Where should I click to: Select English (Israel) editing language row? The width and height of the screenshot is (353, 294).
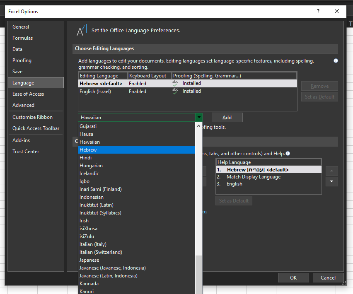pyautogui.click(x=188, y=92)
